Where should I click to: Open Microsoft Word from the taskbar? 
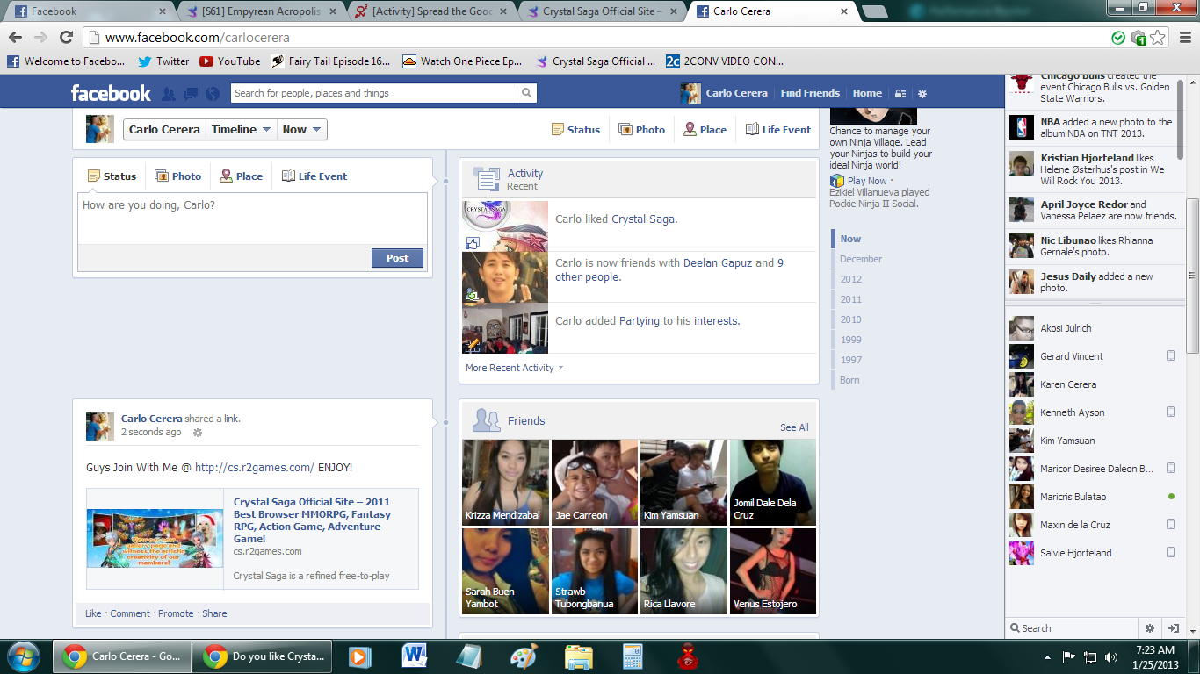414,656
